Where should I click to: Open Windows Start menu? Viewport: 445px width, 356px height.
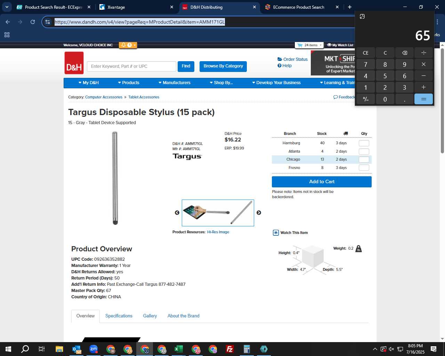pos(8,349)
